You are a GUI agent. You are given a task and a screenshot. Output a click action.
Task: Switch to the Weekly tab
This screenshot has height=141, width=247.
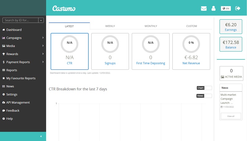(110, 26)
